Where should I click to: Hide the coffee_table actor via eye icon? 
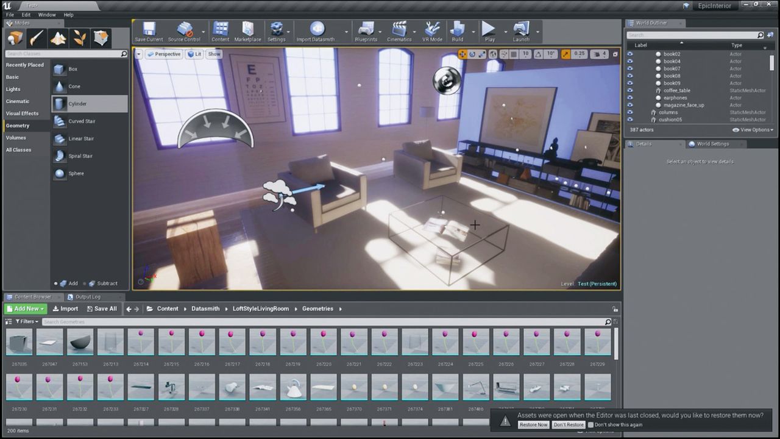(x=630, y=90)
